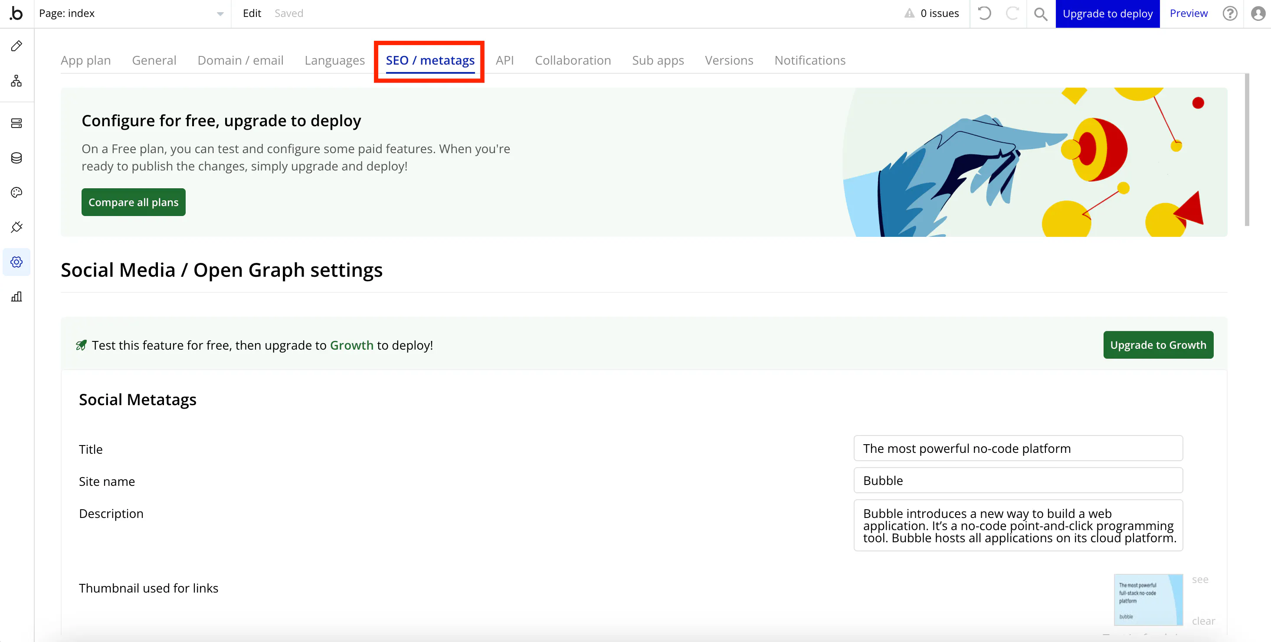Expand the Page: index dropdown
Screen dimensions: 1271x642
pos(132,13)
